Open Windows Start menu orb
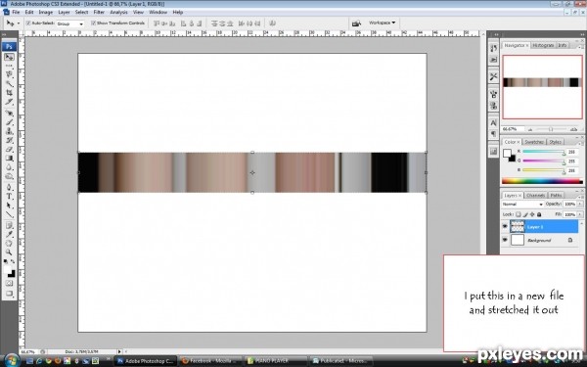This screenshot has height=367, width=587. point(12,360)
